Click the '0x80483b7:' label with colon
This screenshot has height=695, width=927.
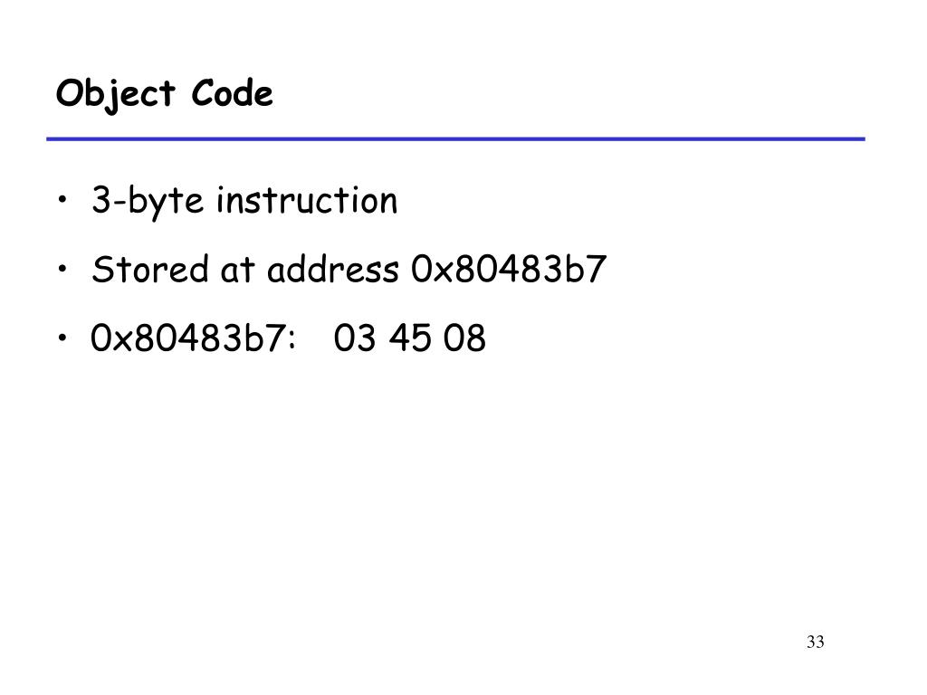tap(193, 338)
